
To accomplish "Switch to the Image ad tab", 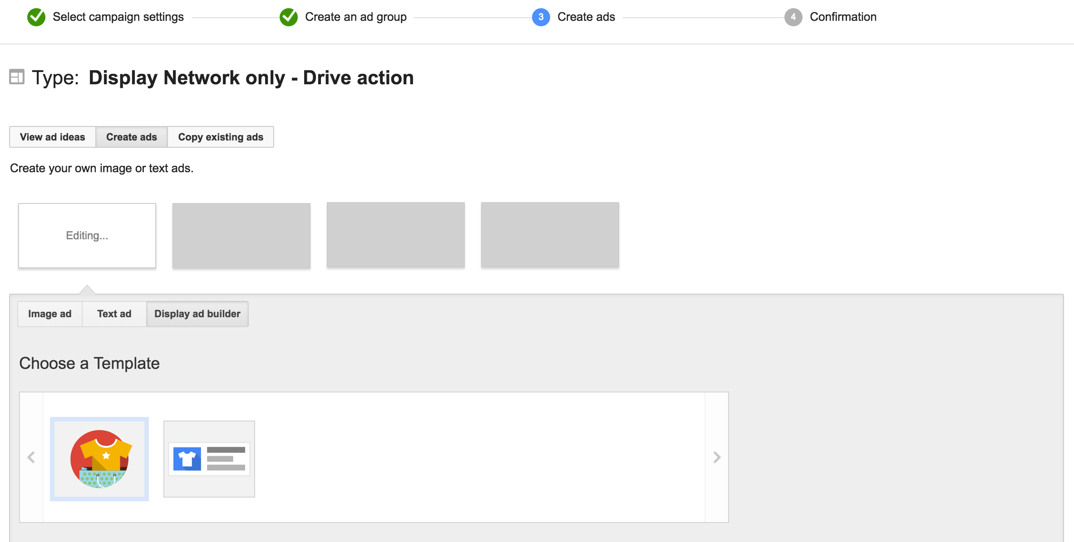I will coord(50,314).
